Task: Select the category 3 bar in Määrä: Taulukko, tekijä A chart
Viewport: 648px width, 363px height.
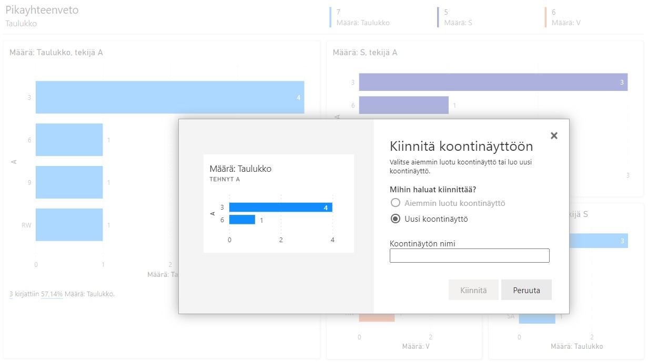Action: coord(169,97)
